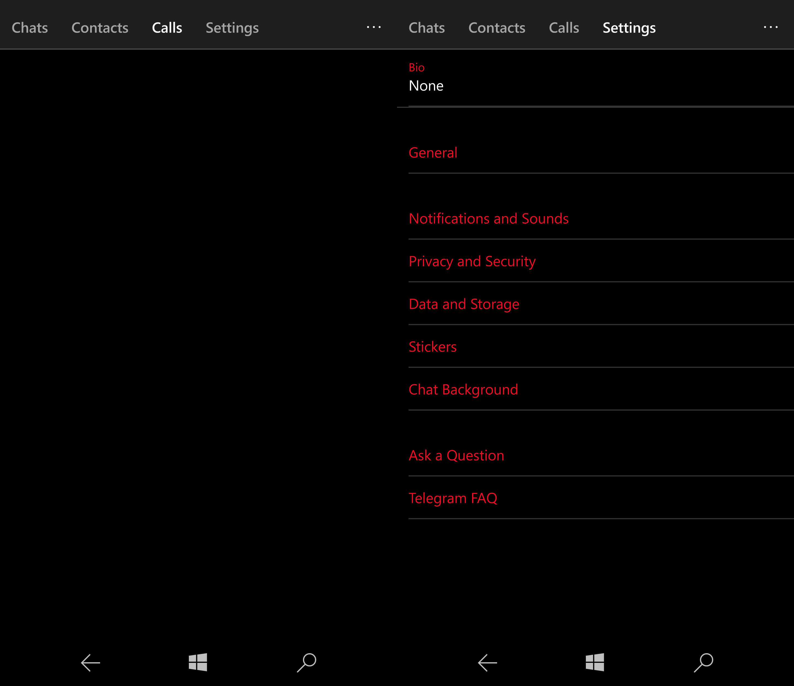The width and height of the screenshot is (794, 686).
Task: Select the Settings tab in right screen
Action: point(629,28)
